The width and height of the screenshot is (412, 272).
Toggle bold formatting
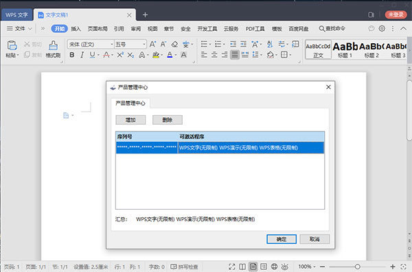click(x=71, y=55)
